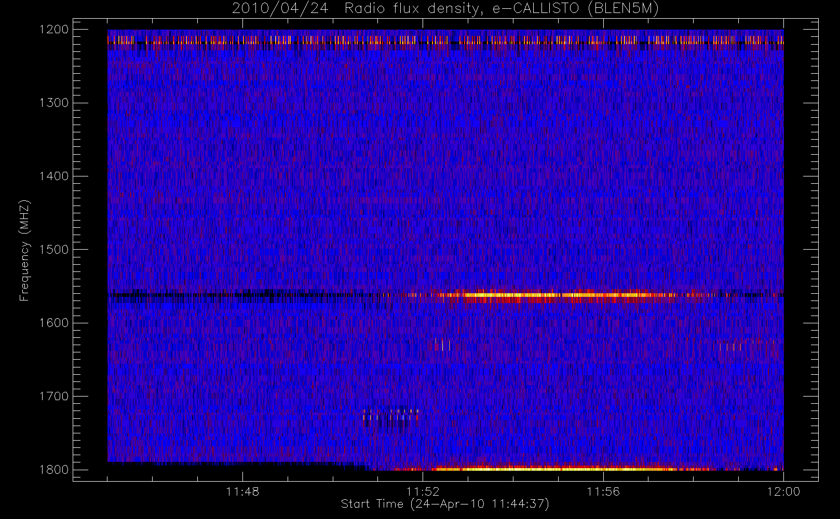Click the 11:56 time tick label
This screenshot has height=519, width=840.
tap(603, 491)
